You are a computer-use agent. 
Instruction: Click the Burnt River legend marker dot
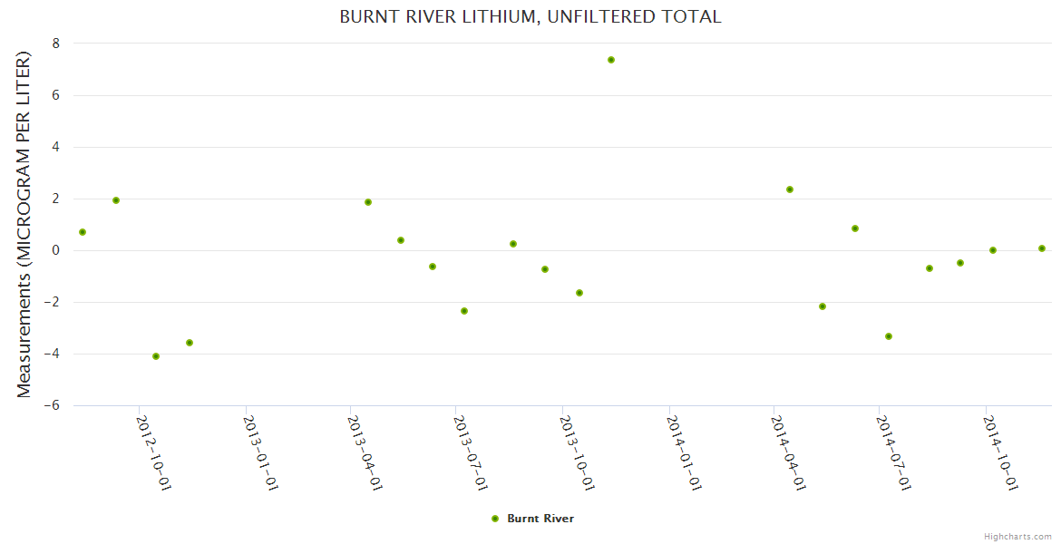[x=495, y=519]
